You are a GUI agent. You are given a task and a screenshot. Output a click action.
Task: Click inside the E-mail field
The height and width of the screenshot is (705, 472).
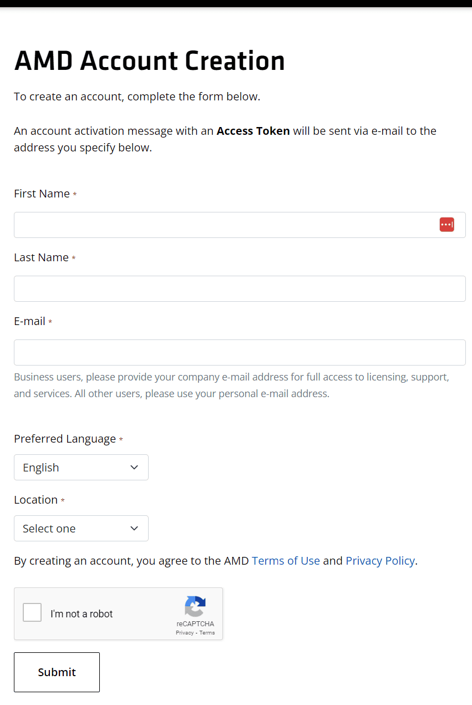pos(222,352)
